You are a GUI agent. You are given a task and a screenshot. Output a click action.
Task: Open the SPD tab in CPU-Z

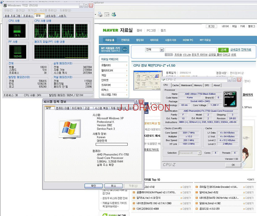click(207, 85)
